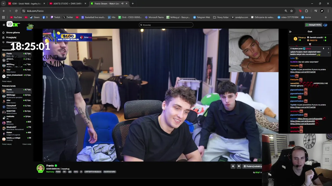The width and height of the screenshot is (332, 186).
Task: Open the Kubon League of Legends channel
Action: click(17, 134)
